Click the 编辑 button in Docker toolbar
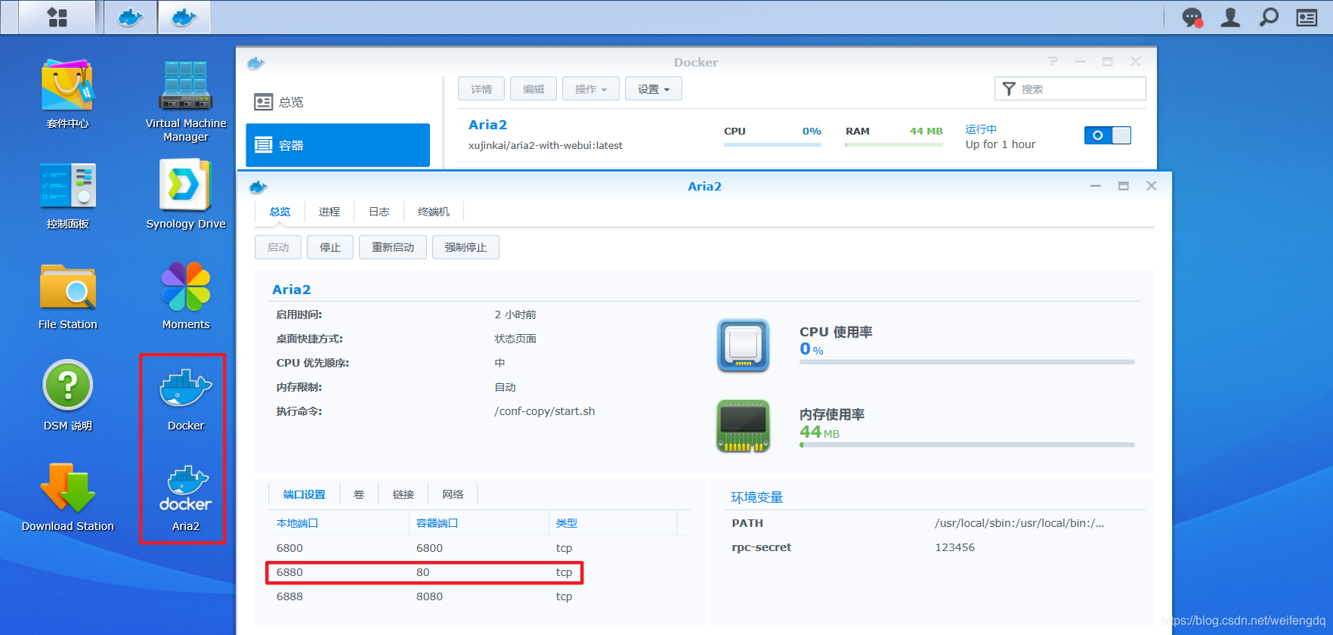Image resolution: width=1333 pixels, height=635 pixels. click(534, 88)
